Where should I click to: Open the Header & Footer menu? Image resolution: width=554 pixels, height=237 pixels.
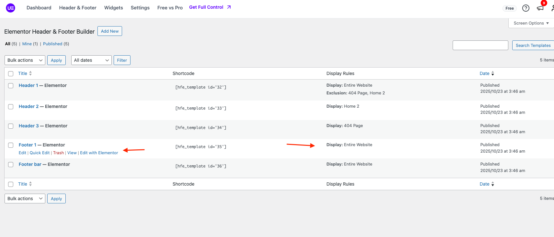[x=78, y=8]
